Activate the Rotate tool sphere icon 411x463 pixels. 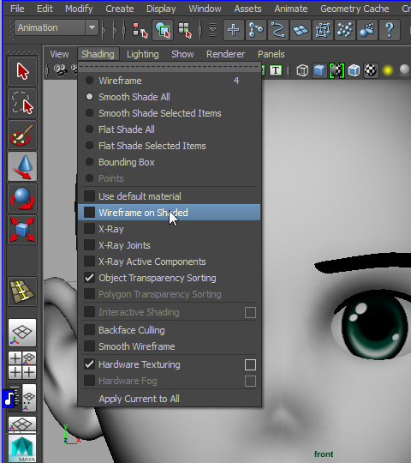(22, 198)
